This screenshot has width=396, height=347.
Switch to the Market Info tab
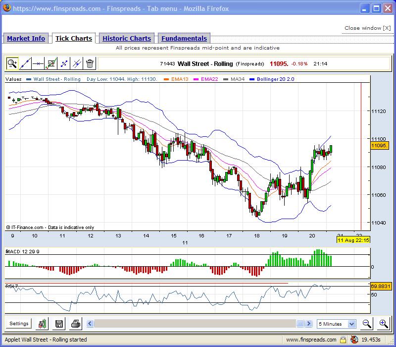point(26,39)
